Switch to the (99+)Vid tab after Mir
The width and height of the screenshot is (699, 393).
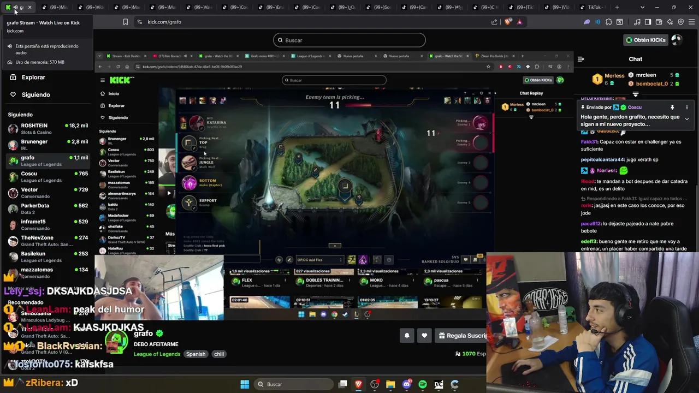click(90, 7)
